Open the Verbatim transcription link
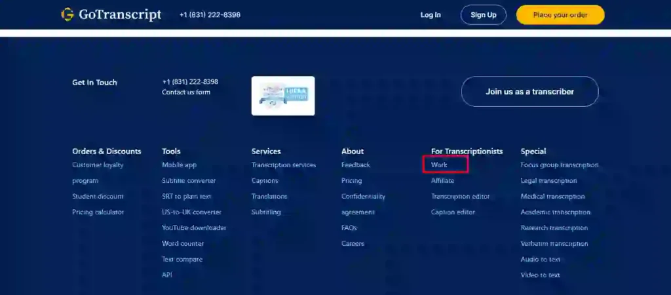Image resolution: width=671 pixels, height=295 pixels. point(554,244)
